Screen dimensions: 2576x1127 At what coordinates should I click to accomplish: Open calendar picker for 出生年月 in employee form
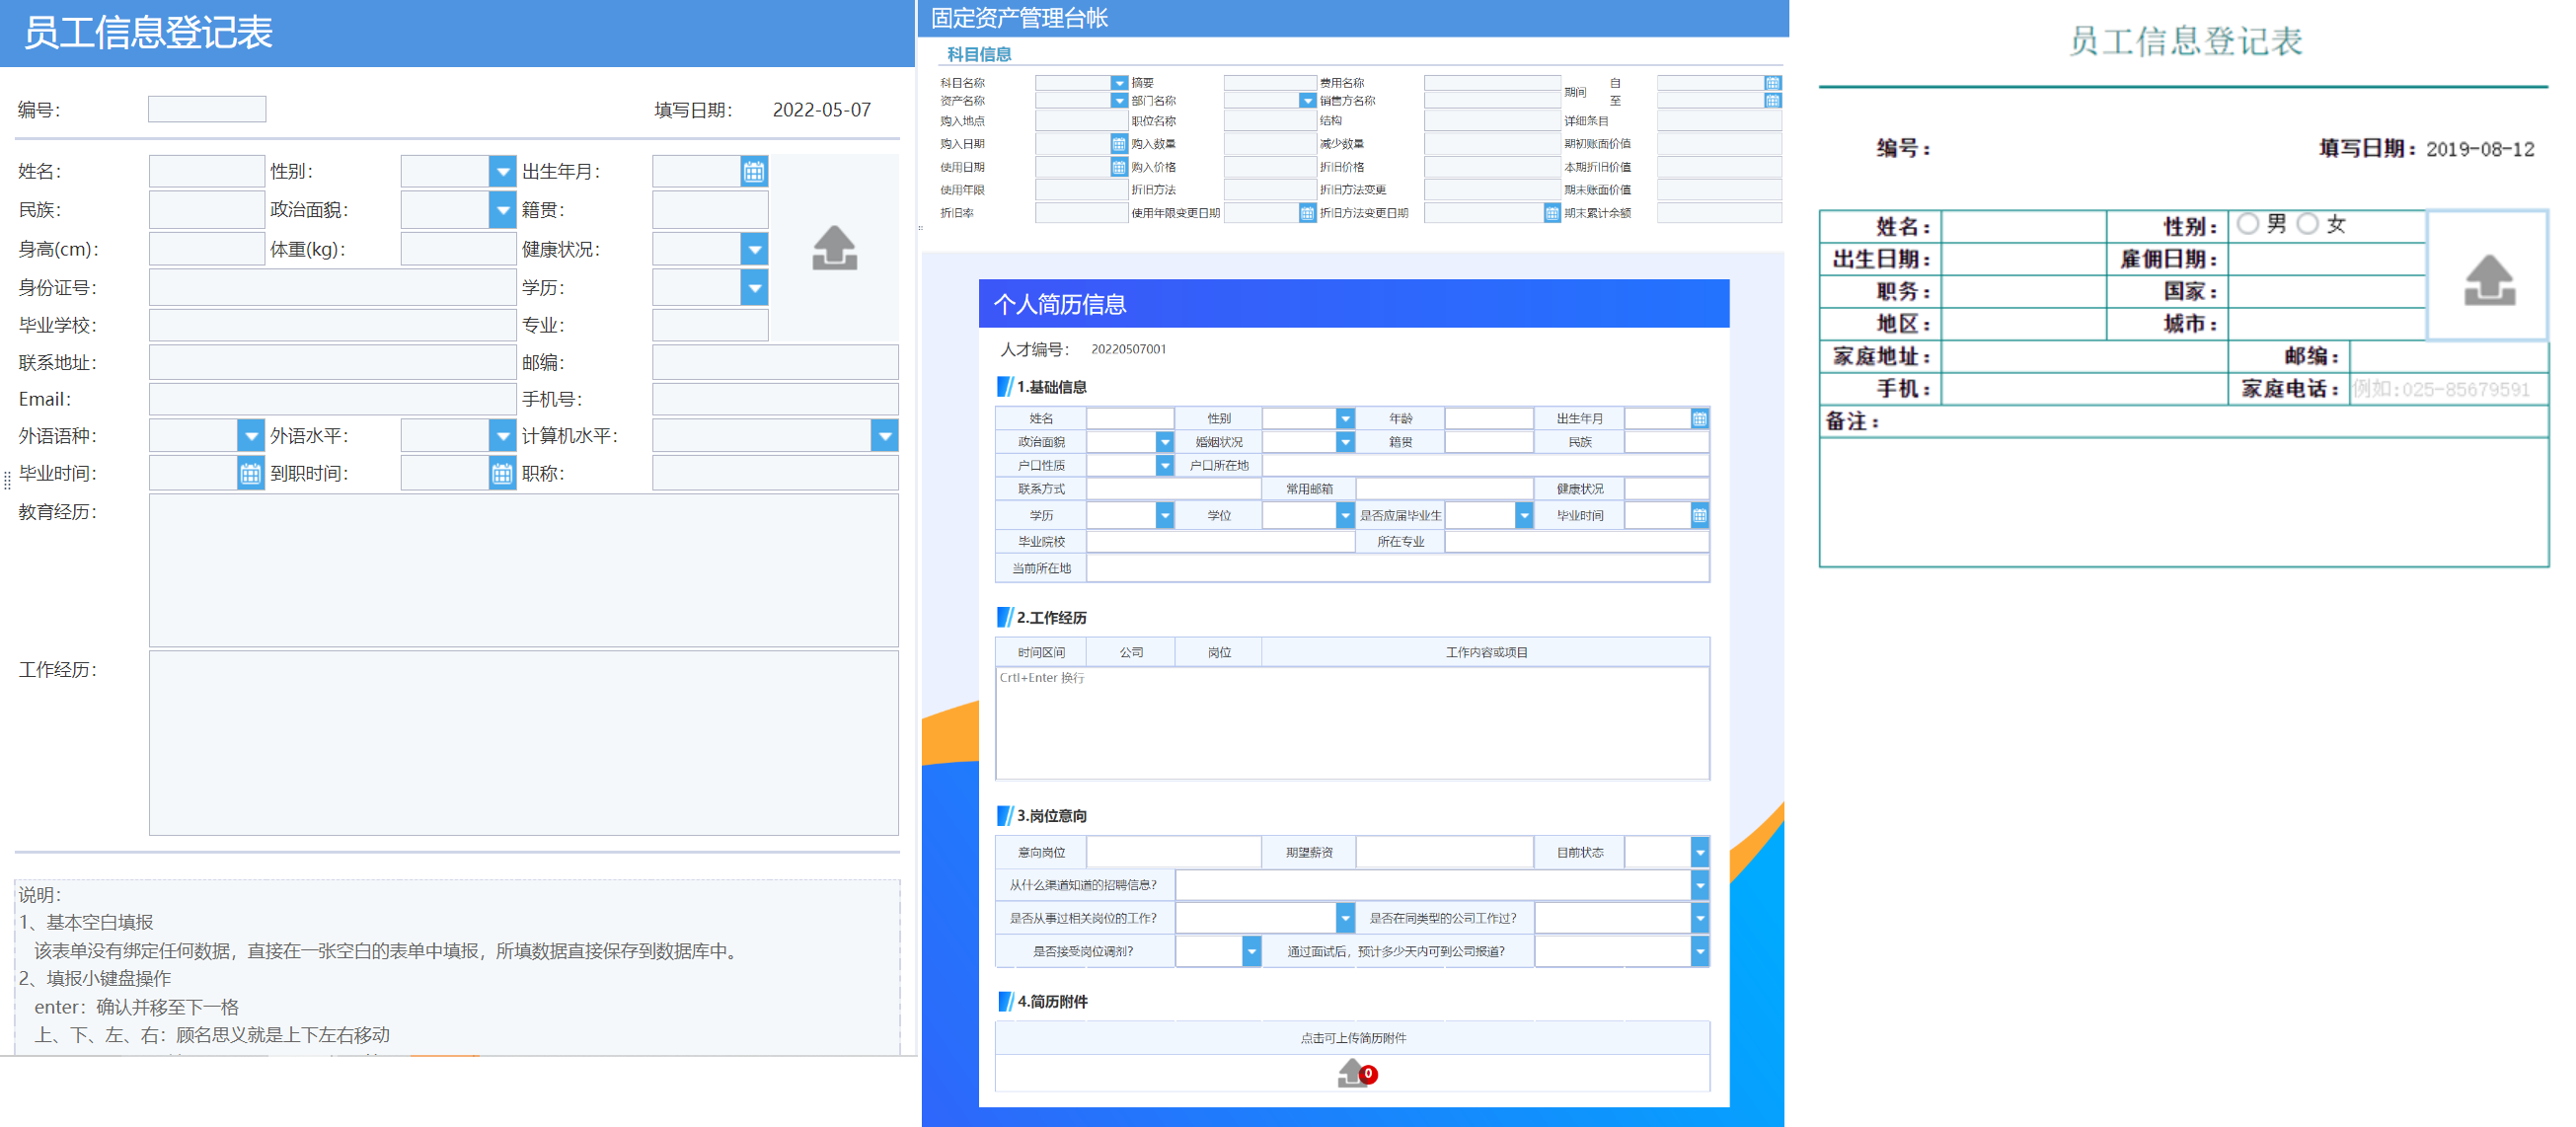[x=754, y=172]
